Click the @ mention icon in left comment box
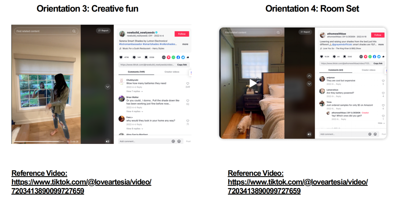The width and height of the screenshot is (395, 204). point(173,141)
